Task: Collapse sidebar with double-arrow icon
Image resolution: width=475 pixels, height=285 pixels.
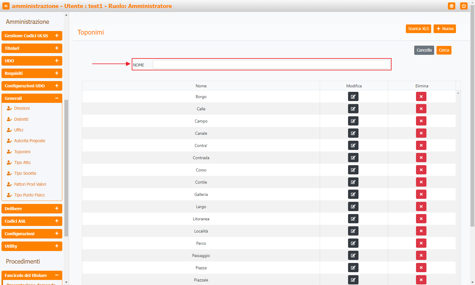Action: click(x=6, y=6)
